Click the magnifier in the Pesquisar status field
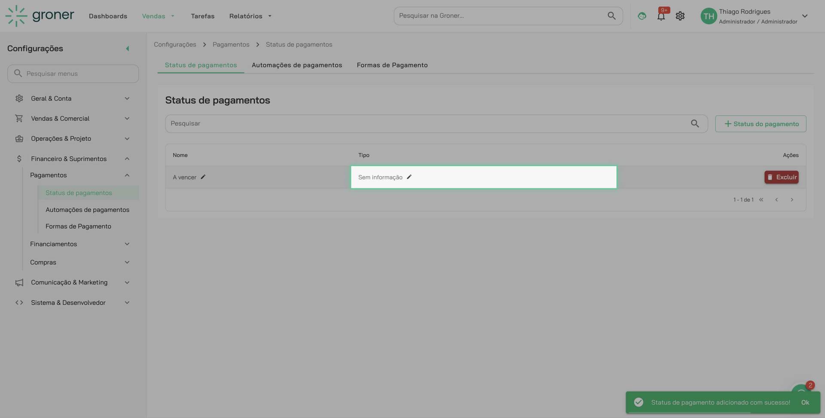This screenshot has width=825, height=418. click(695, 124)
